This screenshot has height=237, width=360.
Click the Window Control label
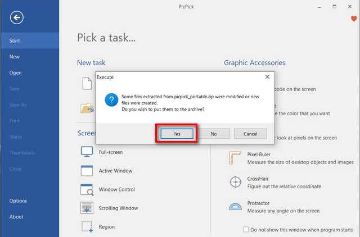point(116,190)
